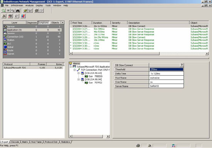Switch to the Host Table tab
Image resolution: width=212 pixels, height=148 pixels.
pyautogui.click(x=36, y=142)
